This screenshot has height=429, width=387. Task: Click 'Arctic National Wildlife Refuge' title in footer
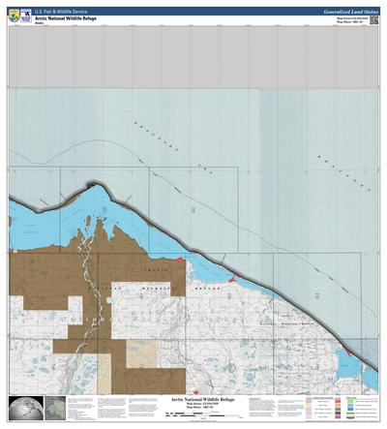203,400
